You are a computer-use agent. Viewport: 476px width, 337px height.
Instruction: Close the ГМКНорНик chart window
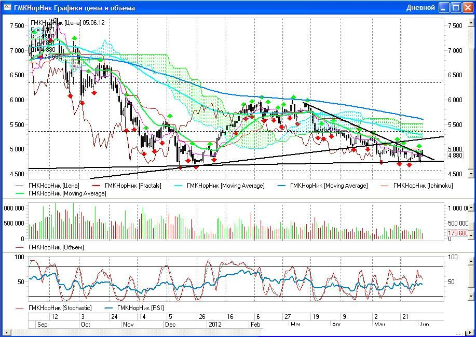point(468,8)
